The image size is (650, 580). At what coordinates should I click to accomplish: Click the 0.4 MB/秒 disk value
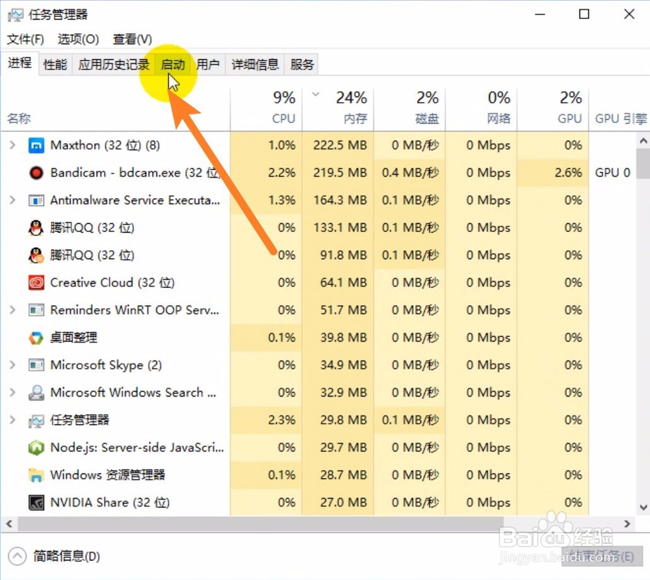point(410,172)
